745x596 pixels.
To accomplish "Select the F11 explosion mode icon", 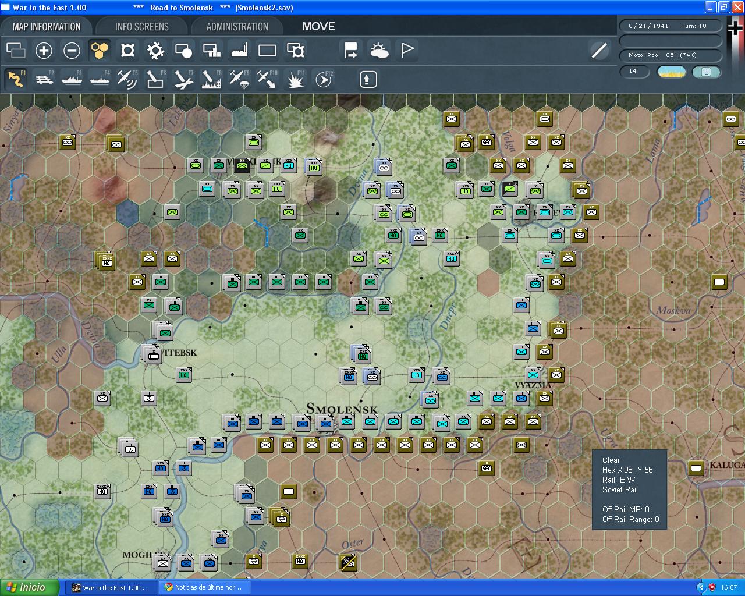I will point(295,79).
